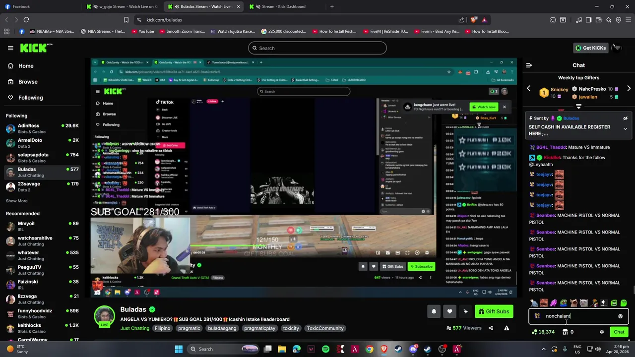Click the heart follow button
The width and height of the screenshot is (635, 357).
click(x=449, y=311)
